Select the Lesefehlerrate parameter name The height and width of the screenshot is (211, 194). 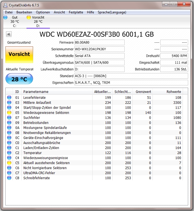pos(35,97)
